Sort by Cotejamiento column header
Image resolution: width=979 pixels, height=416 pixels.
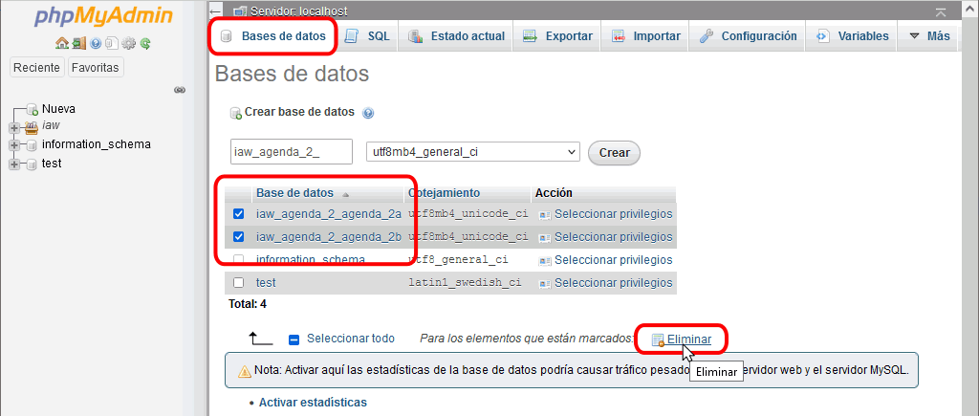(444, 193)
